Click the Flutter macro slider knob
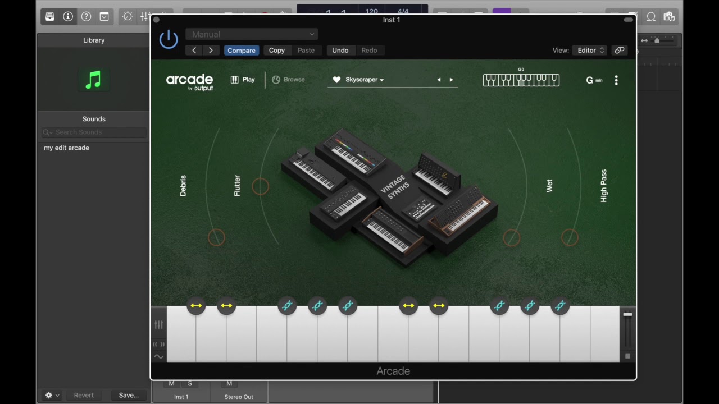Screen dimensions: 719x404 click(260, 186)
